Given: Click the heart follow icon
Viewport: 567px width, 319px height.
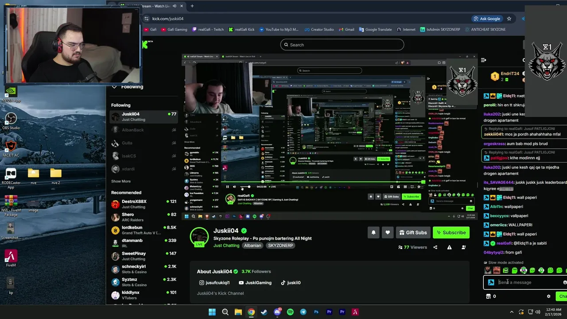Looking at the screenshot, I should click(x=388, y=233).
